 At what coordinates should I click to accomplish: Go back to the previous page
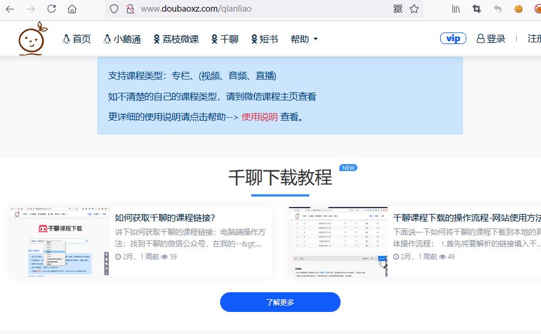tap(10, 9)
